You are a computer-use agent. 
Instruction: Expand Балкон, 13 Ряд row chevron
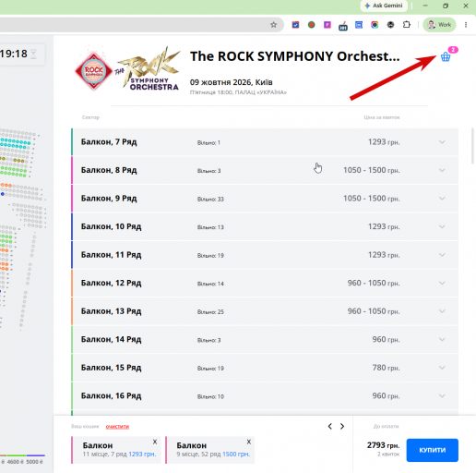[442, 311]
